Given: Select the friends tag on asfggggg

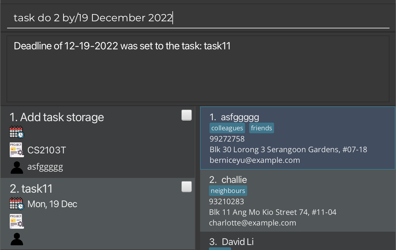Looking at the screenshot, I should coord(262,128).
